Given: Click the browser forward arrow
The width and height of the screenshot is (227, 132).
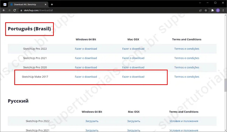Looking at the screenshot, I should click(9, 10).
